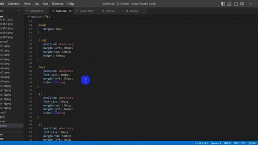The width and height of the screenshot is (258, 145).
Task: Click the .btn2{ selector
Action: (x=42, y=40)
